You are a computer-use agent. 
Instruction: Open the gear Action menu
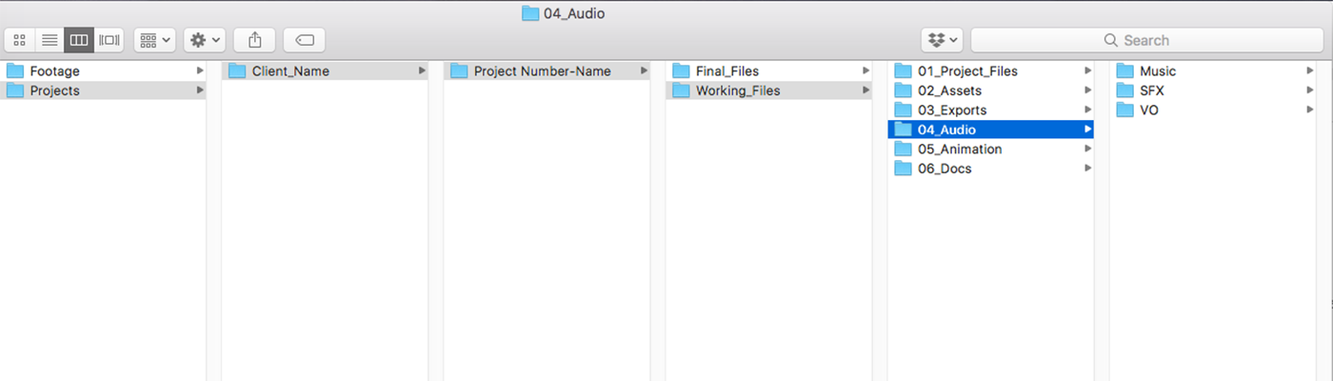coord(205,40)
